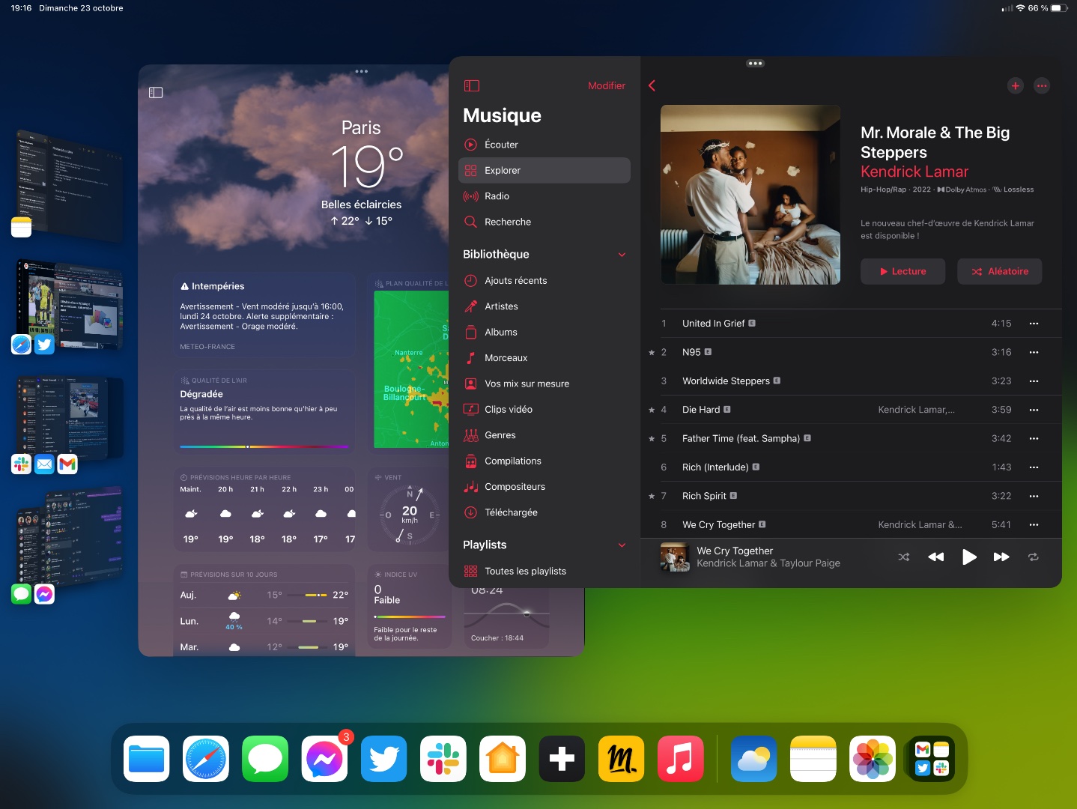The width and height of the screenshot is (1077, 809).
Task: Click the Modifier button
Action: (606, 85)
